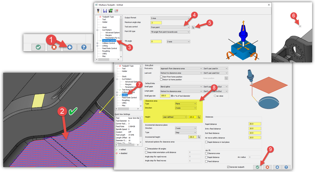This screenshot has height=172, width=315.
Task: Click the Maximum angle step field
Action: [x=156, y=23]
